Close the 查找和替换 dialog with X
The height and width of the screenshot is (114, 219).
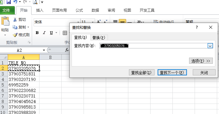(211, 27)
